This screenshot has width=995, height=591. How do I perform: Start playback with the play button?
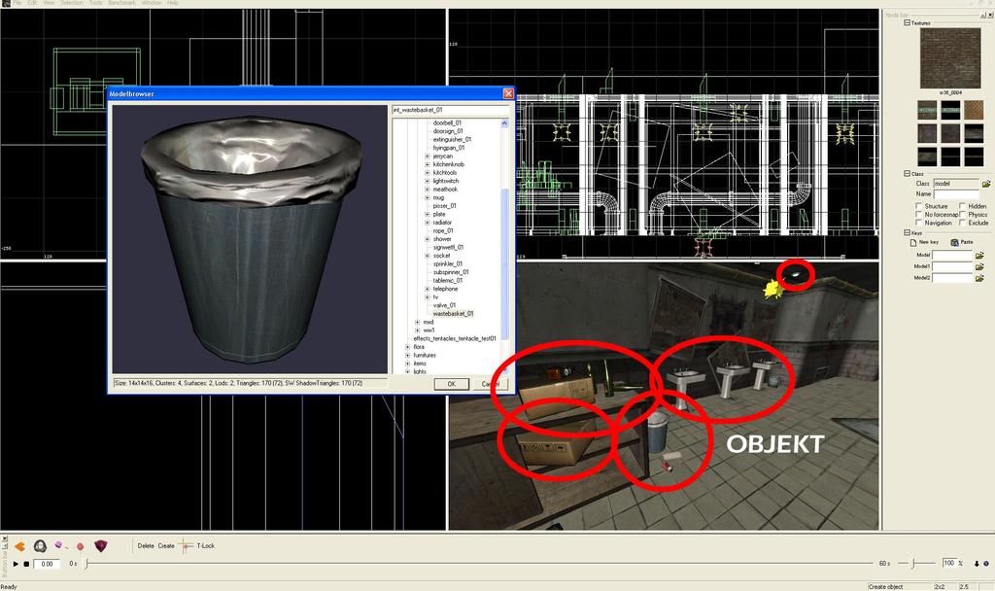[x=16, y=564]
